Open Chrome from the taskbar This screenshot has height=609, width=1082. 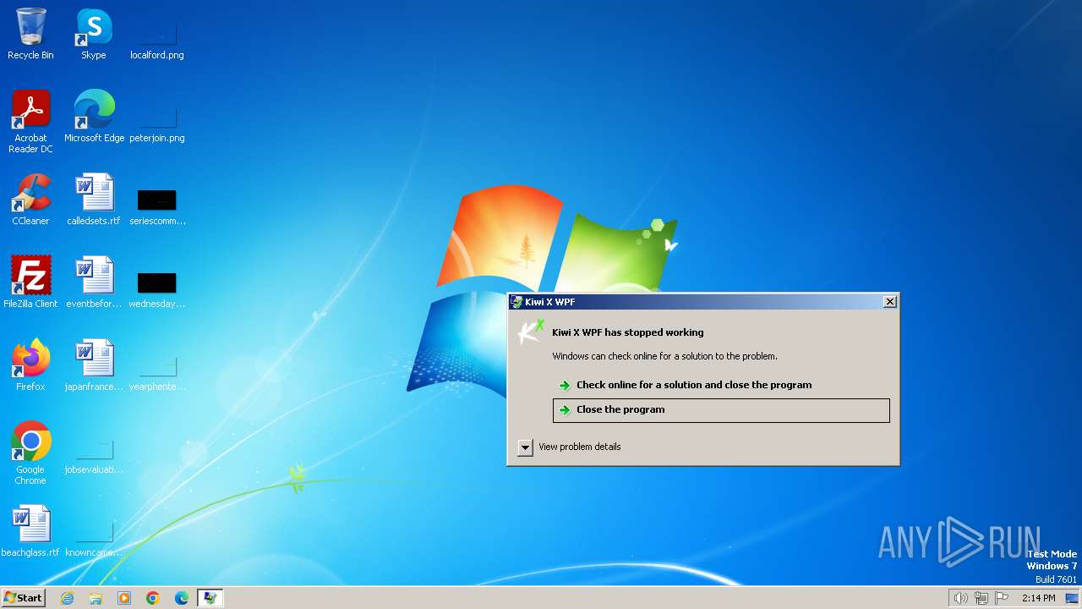pyautogui.click(x=153, y=598)
